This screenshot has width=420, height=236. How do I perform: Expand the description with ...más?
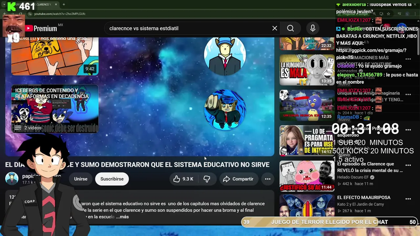tap(122, 217)
